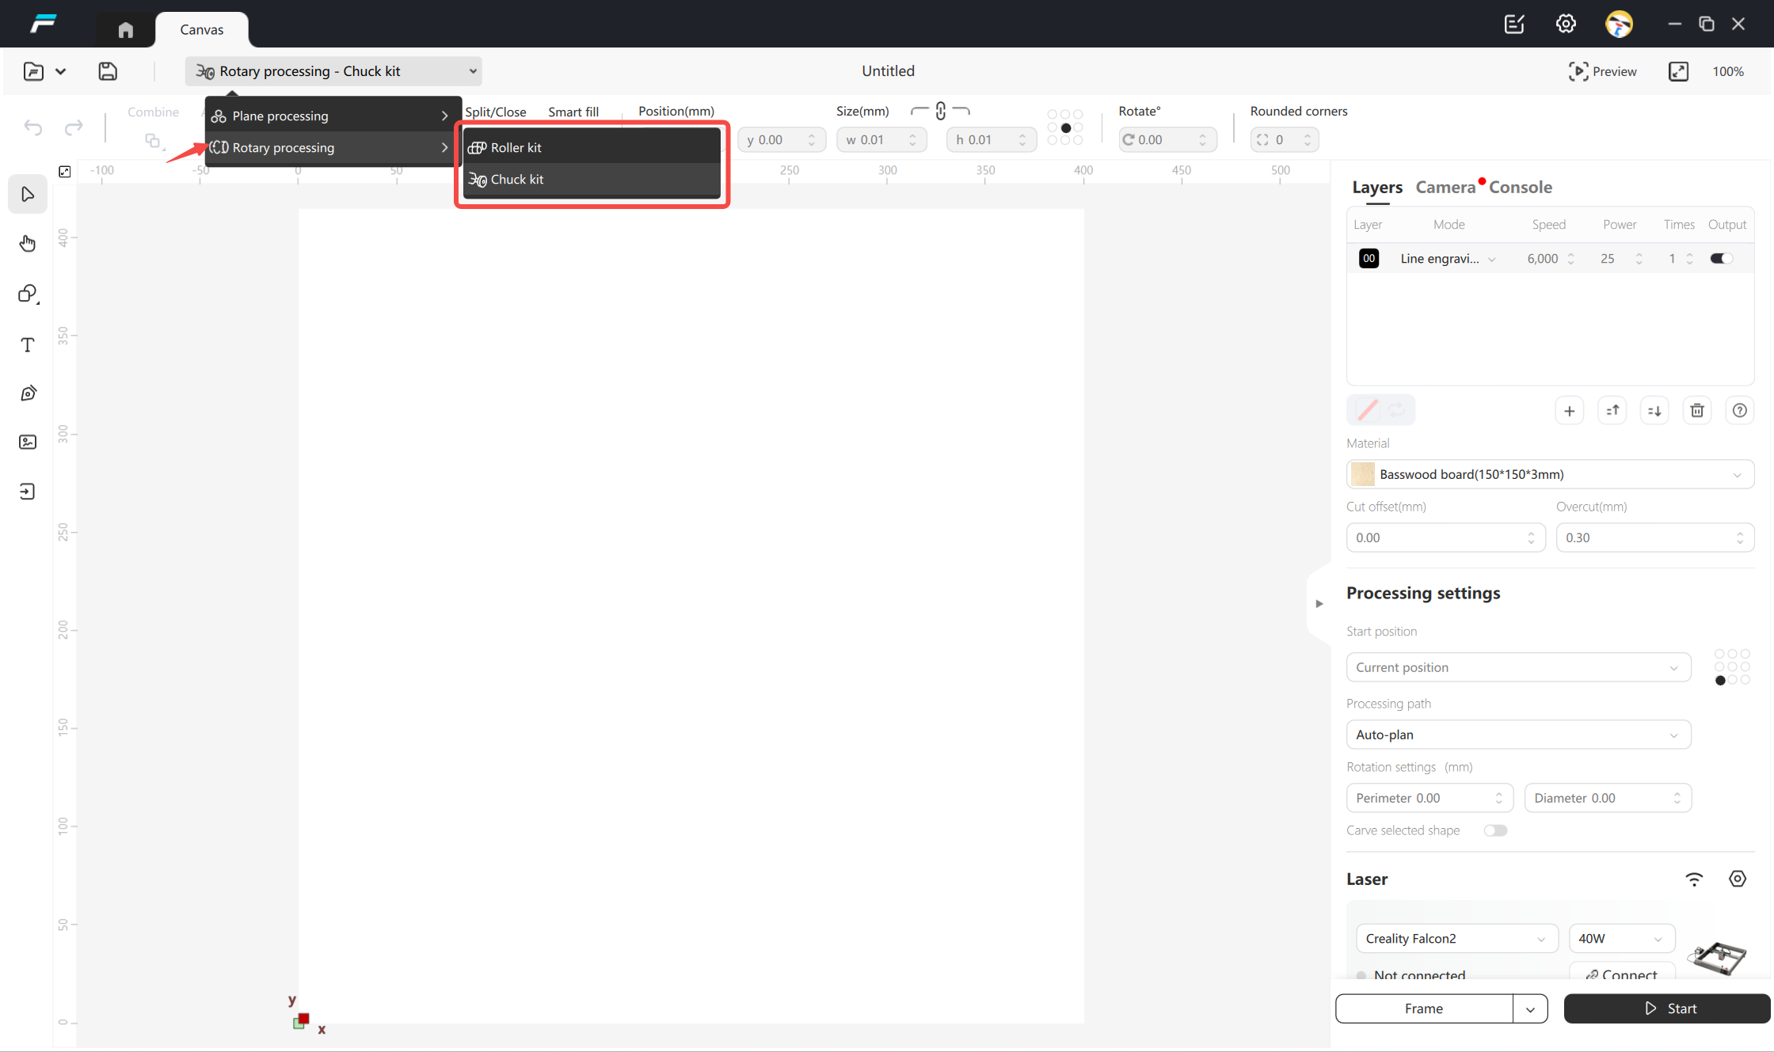Toggle the size aspect ratio lock

940,111
